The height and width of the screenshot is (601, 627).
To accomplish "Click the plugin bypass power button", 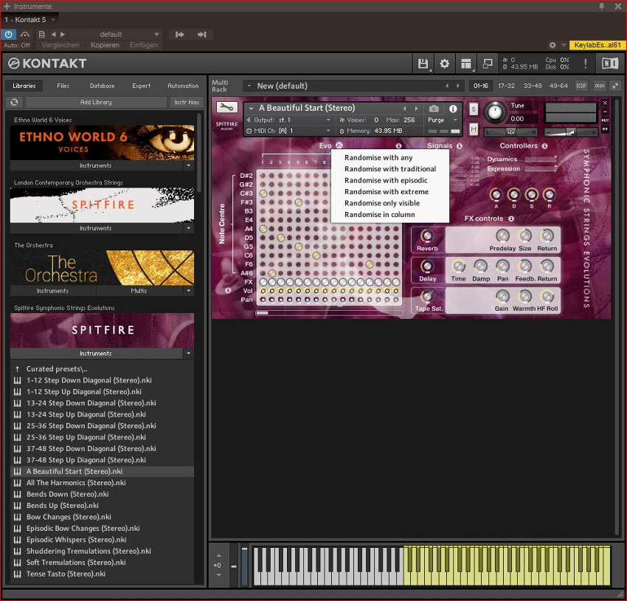I will pos(8,35).
